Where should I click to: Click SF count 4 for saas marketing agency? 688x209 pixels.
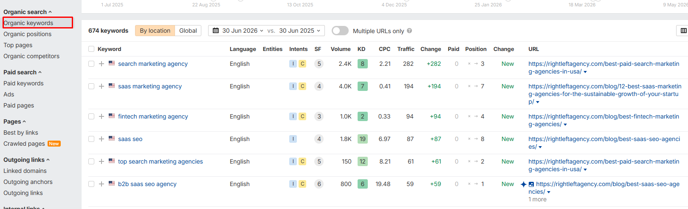tap(319, 86)
